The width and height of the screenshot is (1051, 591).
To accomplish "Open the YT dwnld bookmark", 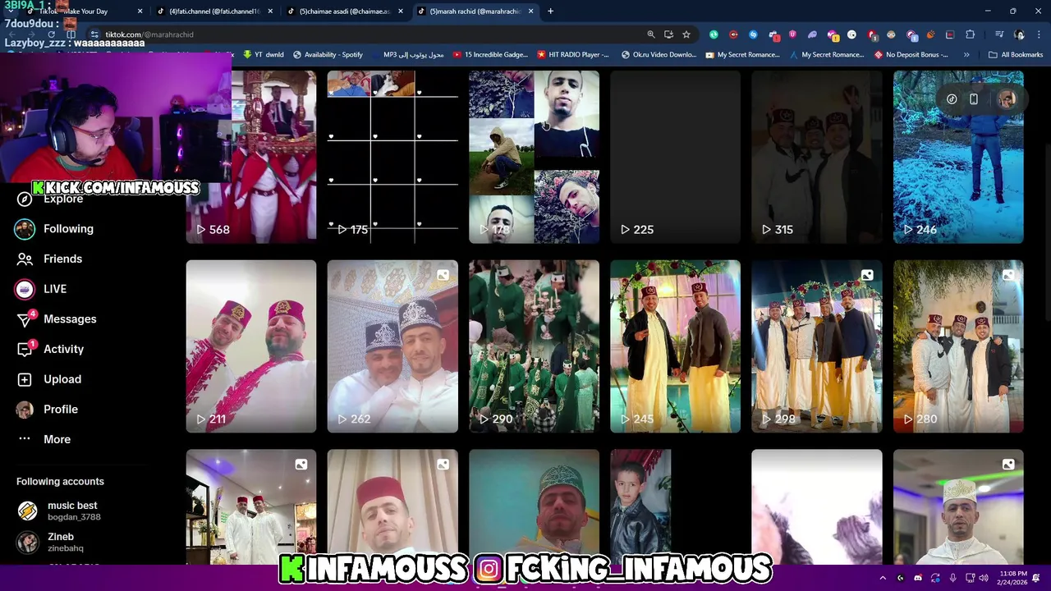I will point(263,54).
